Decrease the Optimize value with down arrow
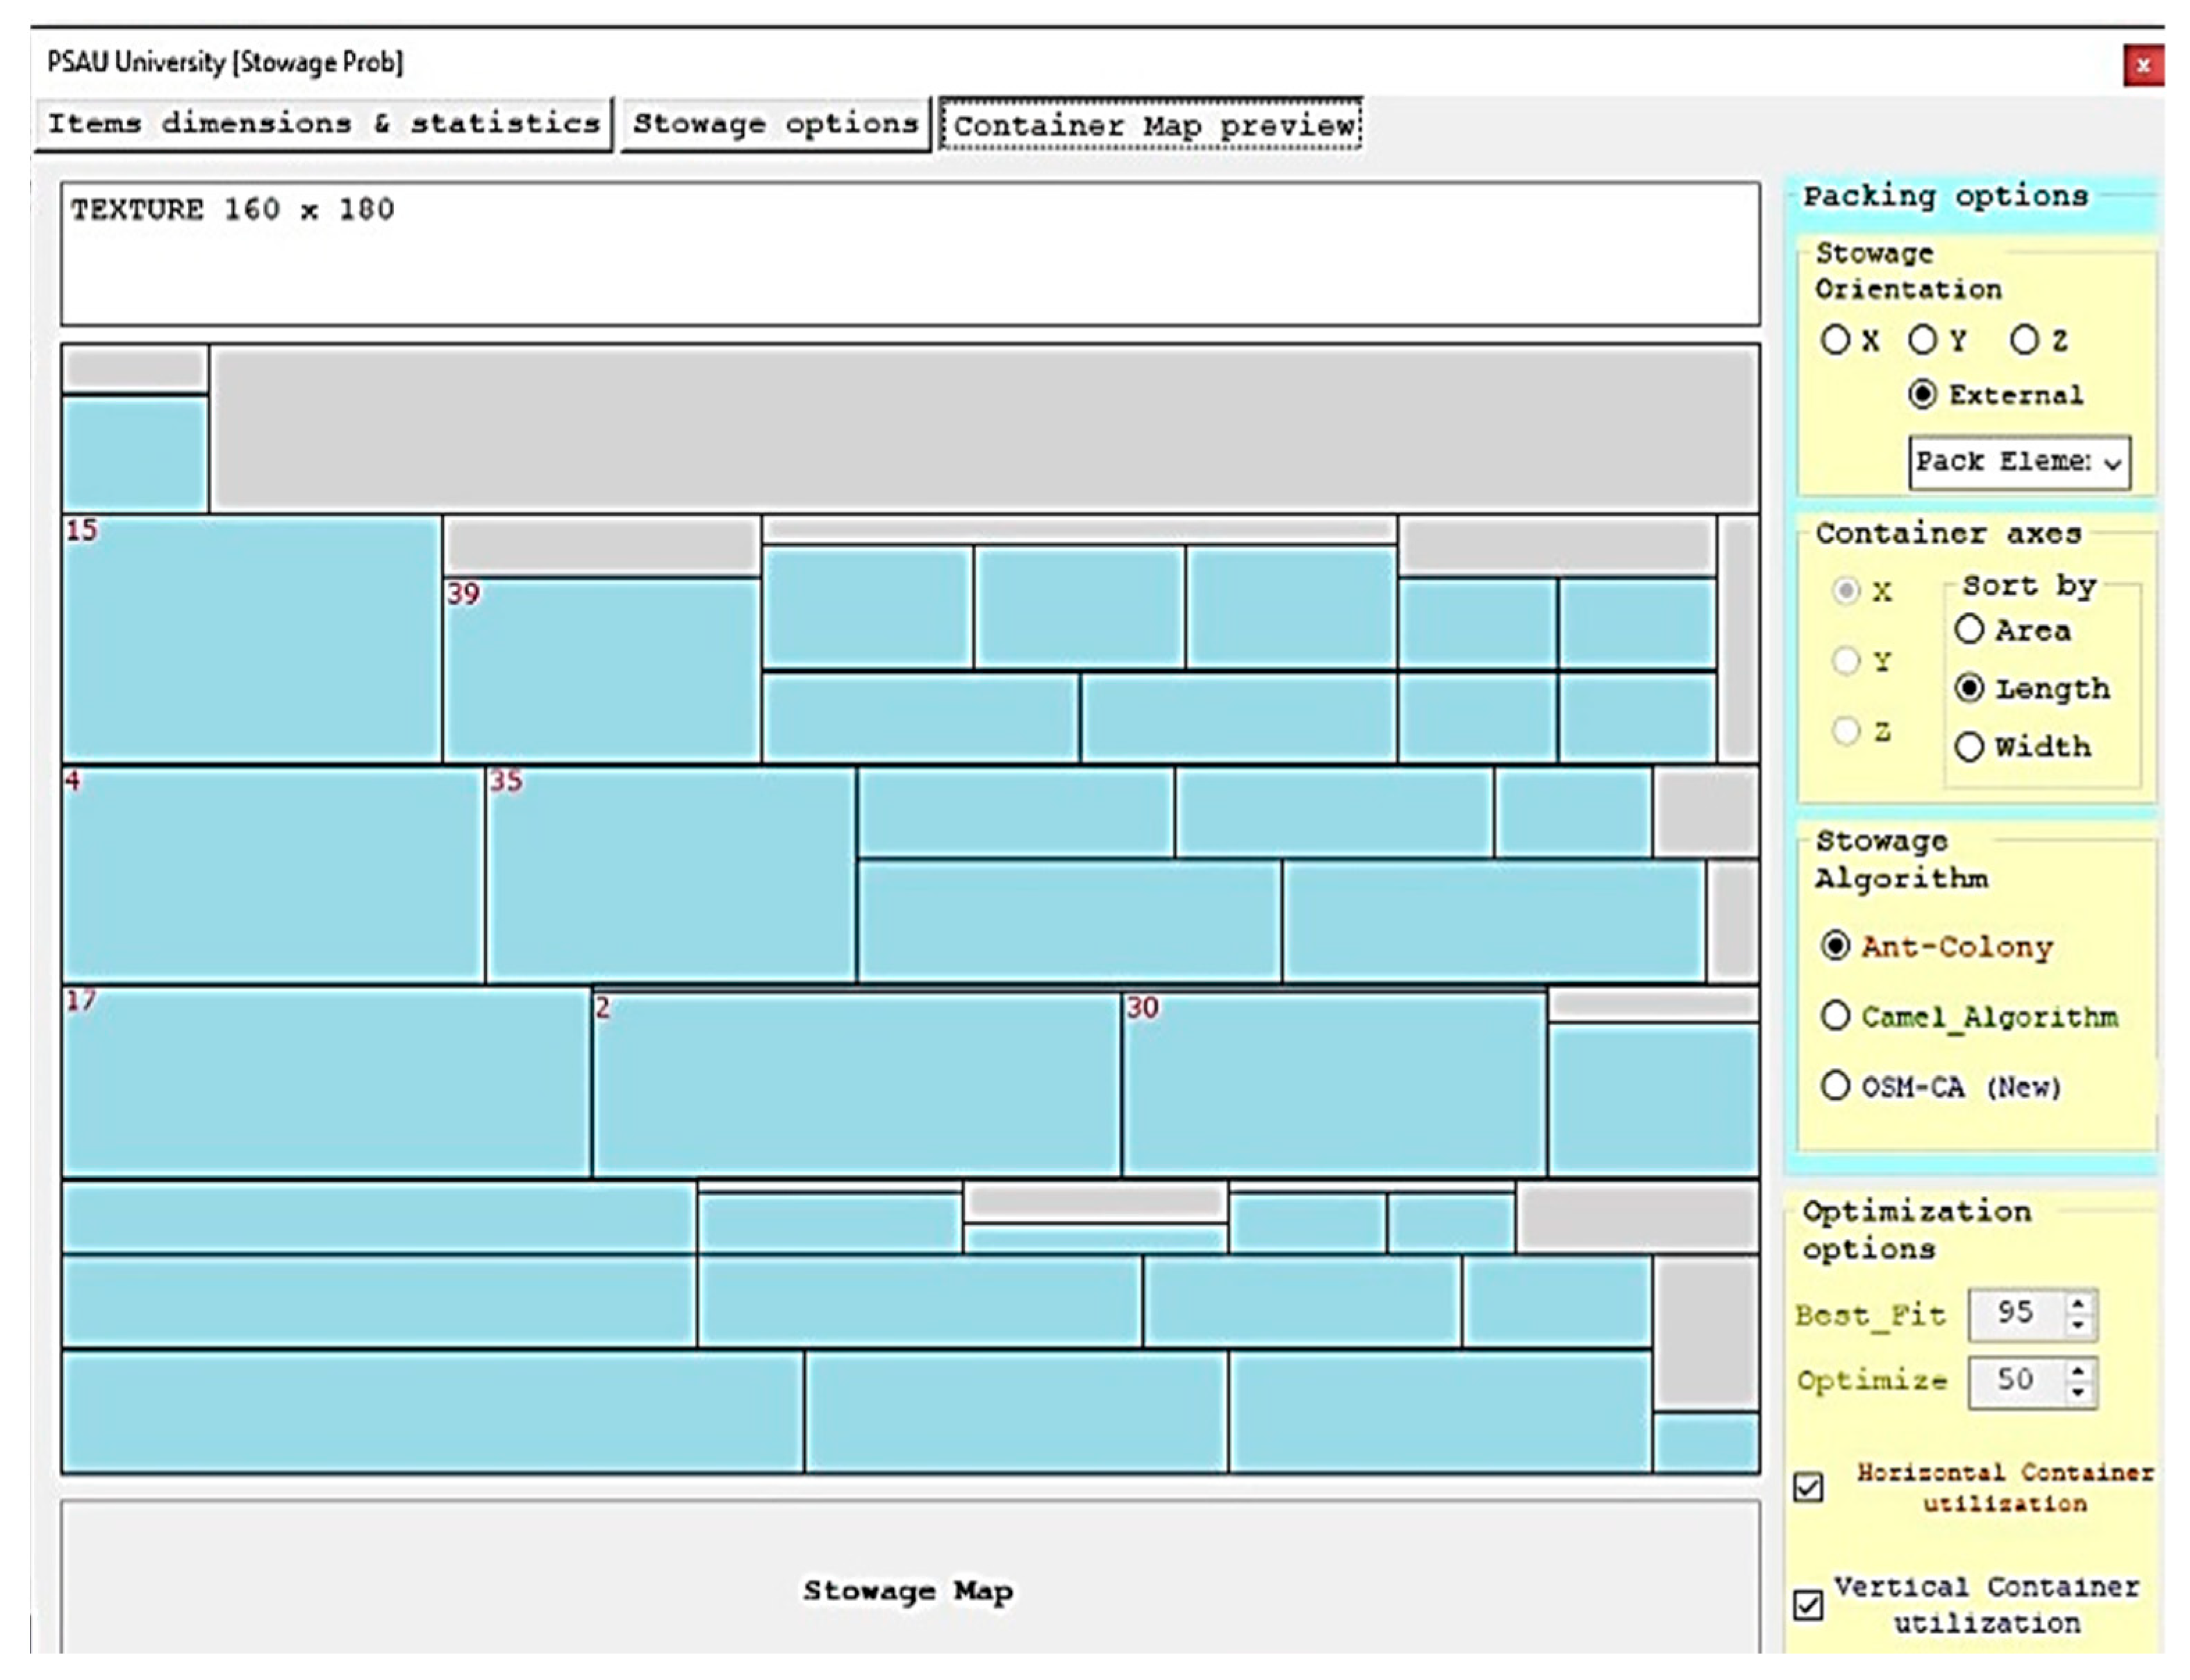The height and width of the screenshot is (1680, 2190). click(x=2079, y=1393)
